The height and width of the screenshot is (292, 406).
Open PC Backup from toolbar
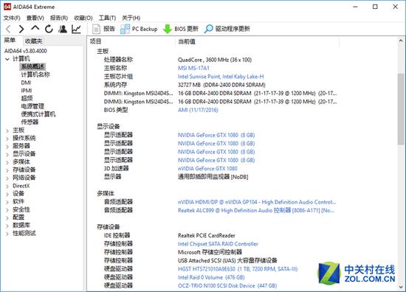[139, 29]
